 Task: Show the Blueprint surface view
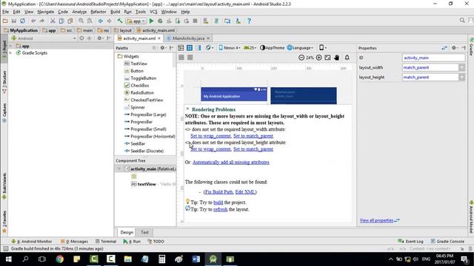[x=190, y=47]
